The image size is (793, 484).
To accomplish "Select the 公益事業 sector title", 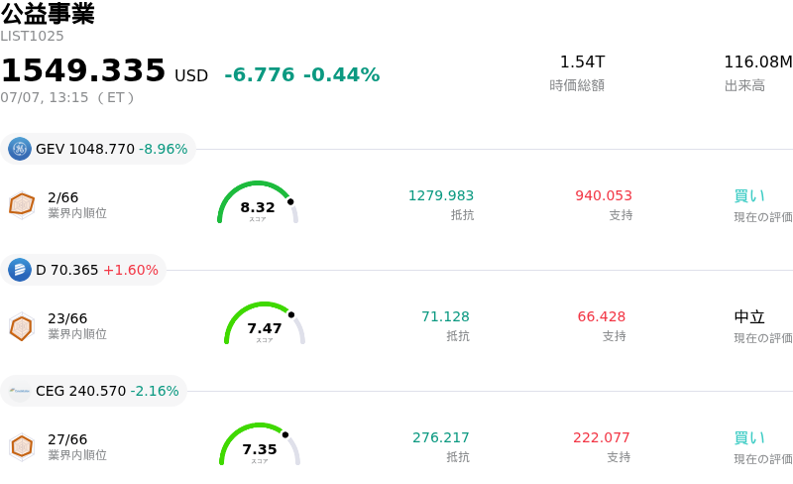I will (48, 13).
